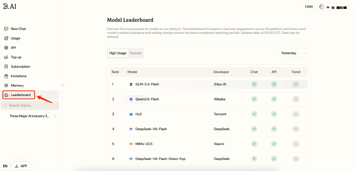Screen dimensions: 354x171
Task: Click the download icon on APP button
Action: pos(16,166)
